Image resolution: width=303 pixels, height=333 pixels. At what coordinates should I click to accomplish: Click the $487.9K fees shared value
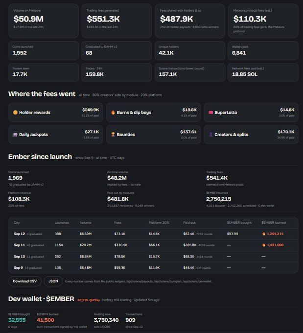[176, 19]
